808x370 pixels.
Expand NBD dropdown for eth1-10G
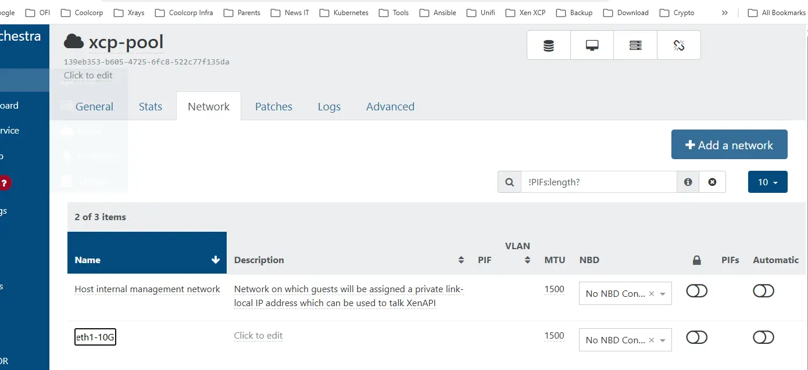pyautogui.click(x=663, y=340)
